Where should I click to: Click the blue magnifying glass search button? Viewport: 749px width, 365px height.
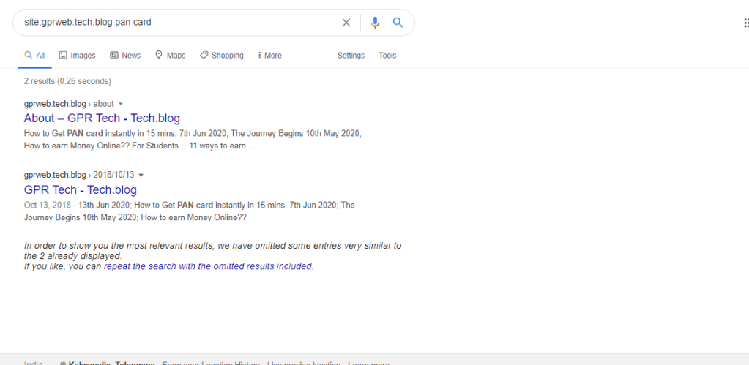(x=398, y=23)
